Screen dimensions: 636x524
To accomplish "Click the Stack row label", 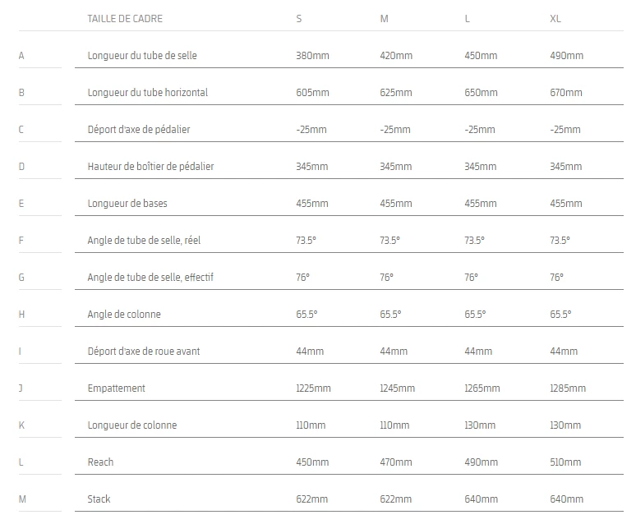I will coord(99,499).
